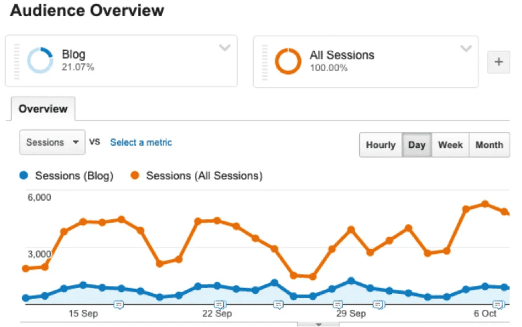This screenshot has width=522, height=327.
Task: Click the plus icon to add segment
Action: [498, 62]
